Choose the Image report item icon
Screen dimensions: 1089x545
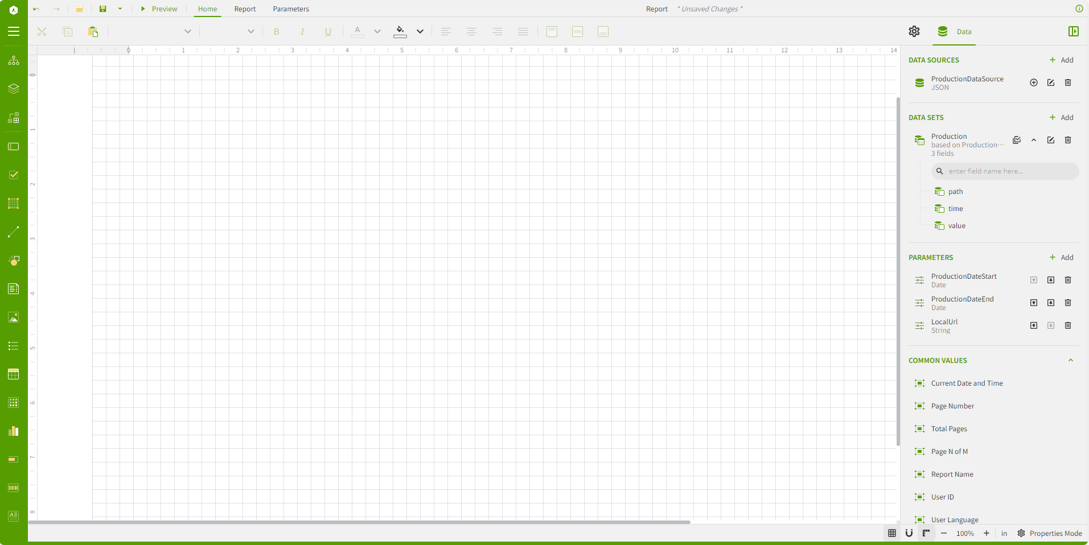click(14, 317)
